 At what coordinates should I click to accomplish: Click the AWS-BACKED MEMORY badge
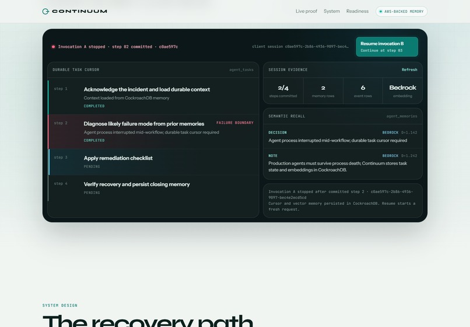[401, 12]
